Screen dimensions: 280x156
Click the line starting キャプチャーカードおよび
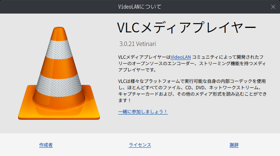click(192, 94)
